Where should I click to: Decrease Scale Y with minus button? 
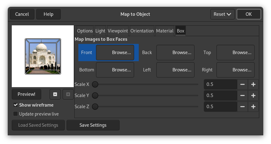coord(242,95)
